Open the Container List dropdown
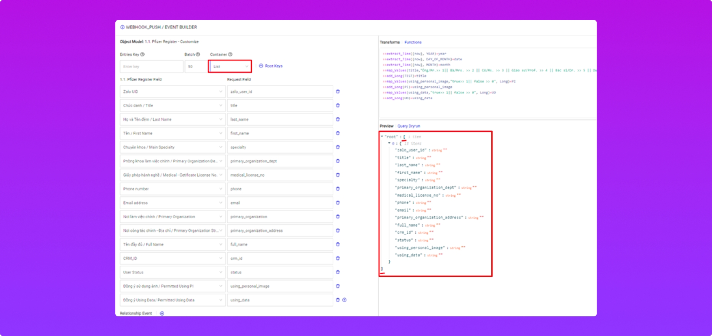This screenshot has width=712, height=336. click(x=230, y=67)
